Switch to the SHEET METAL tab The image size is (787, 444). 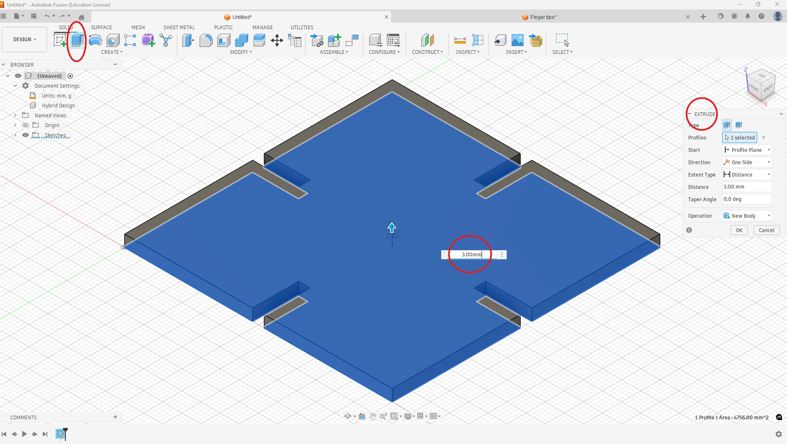[179, 27]
